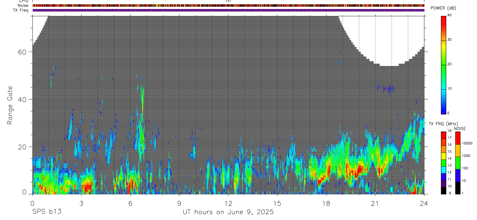Click the 18 MHz label on the frequency scale

(x=449, y=131)
